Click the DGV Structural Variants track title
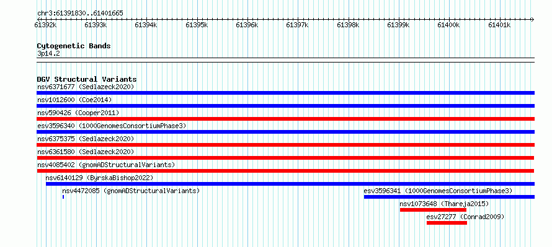The width and height of the screenshot is (552, 247). click(x=87, y=79)
